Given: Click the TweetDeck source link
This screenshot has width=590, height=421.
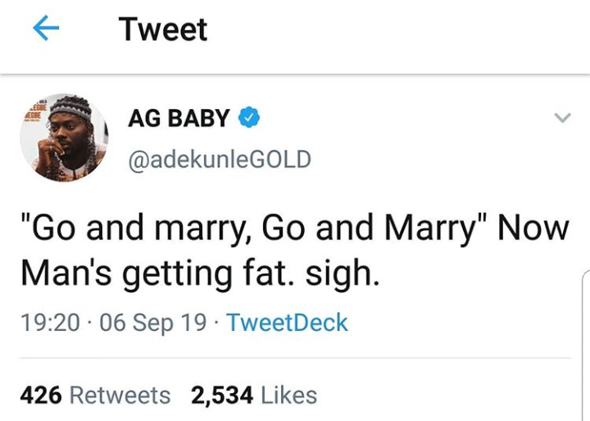Looking at the screenshot, I should click(287, 322).
